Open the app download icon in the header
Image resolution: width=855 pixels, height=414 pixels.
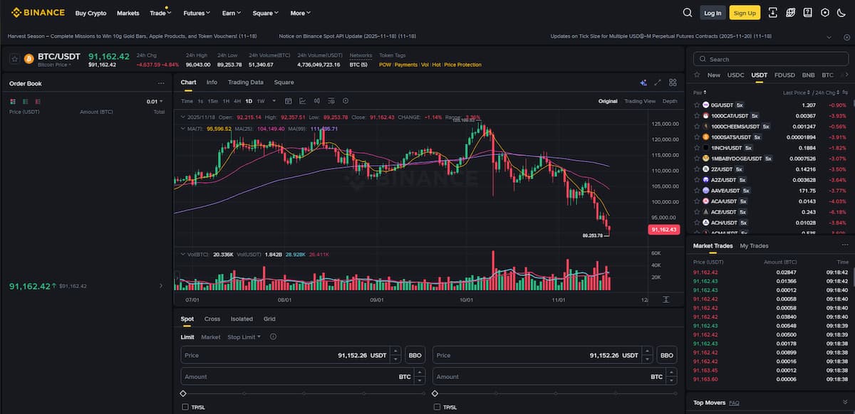773,13
